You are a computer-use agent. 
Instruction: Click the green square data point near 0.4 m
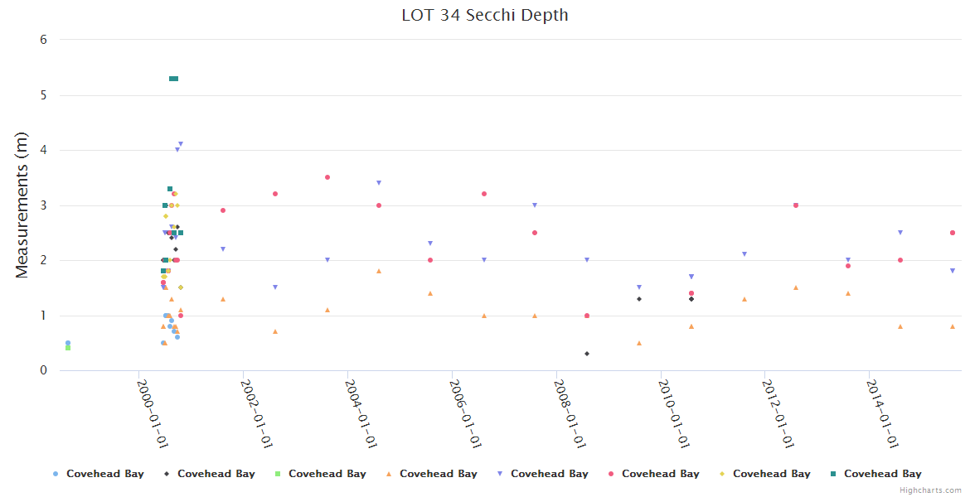(x=68, y=348)
